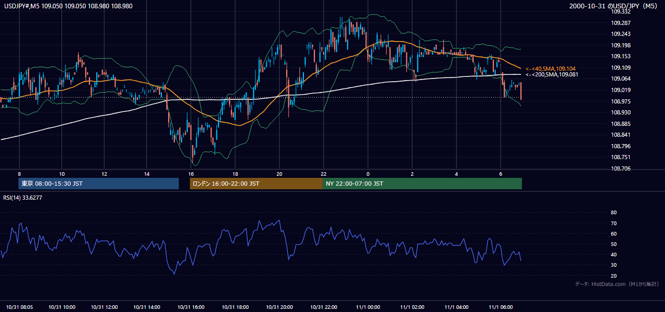Click price axis value 108.975
This screenshot has width=665, height=312.
click(x=621, y=101)
